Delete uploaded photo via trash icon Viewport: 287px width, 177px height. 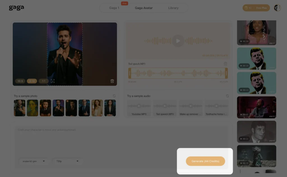112,81
